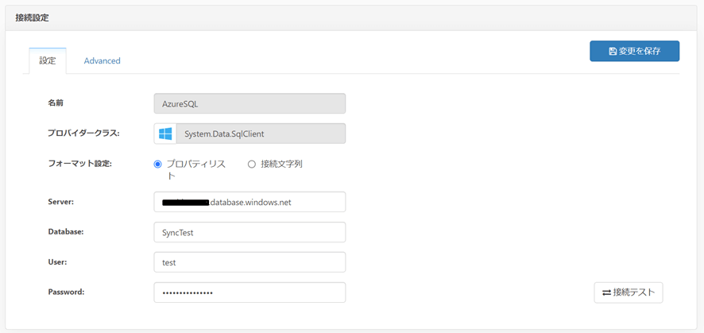Click the swap arrows icon on 接続テスト

click(606, 292)
